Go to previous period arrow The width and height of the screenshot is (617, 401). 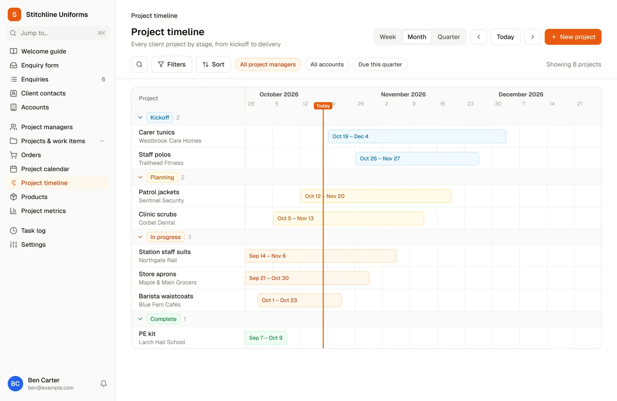[x=479, y=37]
